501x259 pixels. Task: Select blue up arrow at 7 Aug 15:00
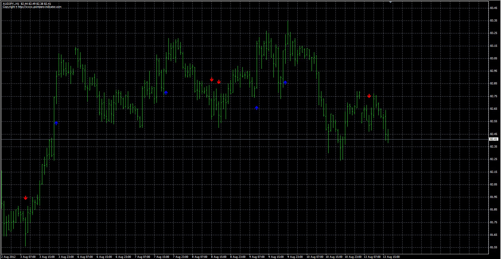tap(166, 93)
